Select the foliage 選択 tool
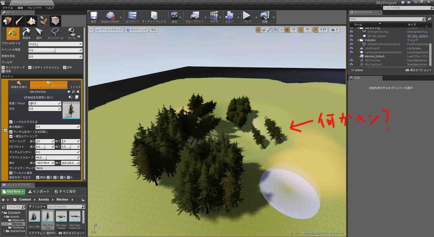The height and width of the screenshot is (237, 434). [39, 34]
